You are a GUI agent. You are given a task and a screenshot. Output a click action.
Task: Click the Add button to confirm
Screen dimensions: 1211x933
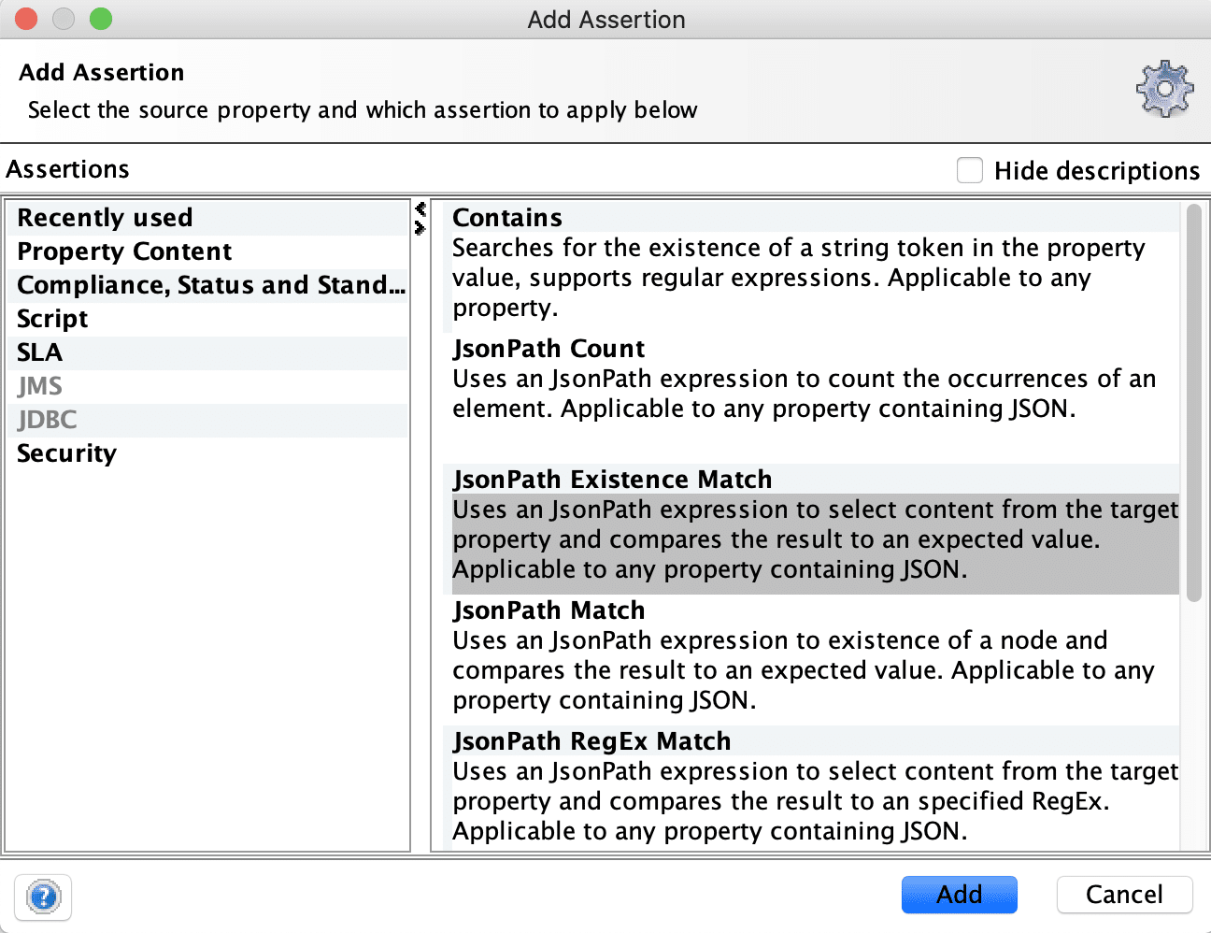[959, 894]
